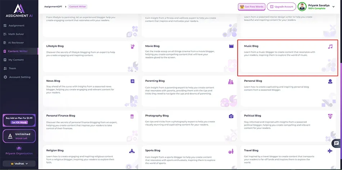Open Math Solver from the sidebar
This screenshot has height=170, width=342.
pos(16,34)
